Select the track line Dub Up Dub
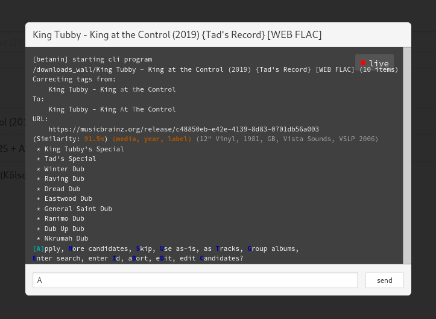Image resolution: width=436 pixels, height=319 pixels. pyautogui.click(x=65, y=229)
